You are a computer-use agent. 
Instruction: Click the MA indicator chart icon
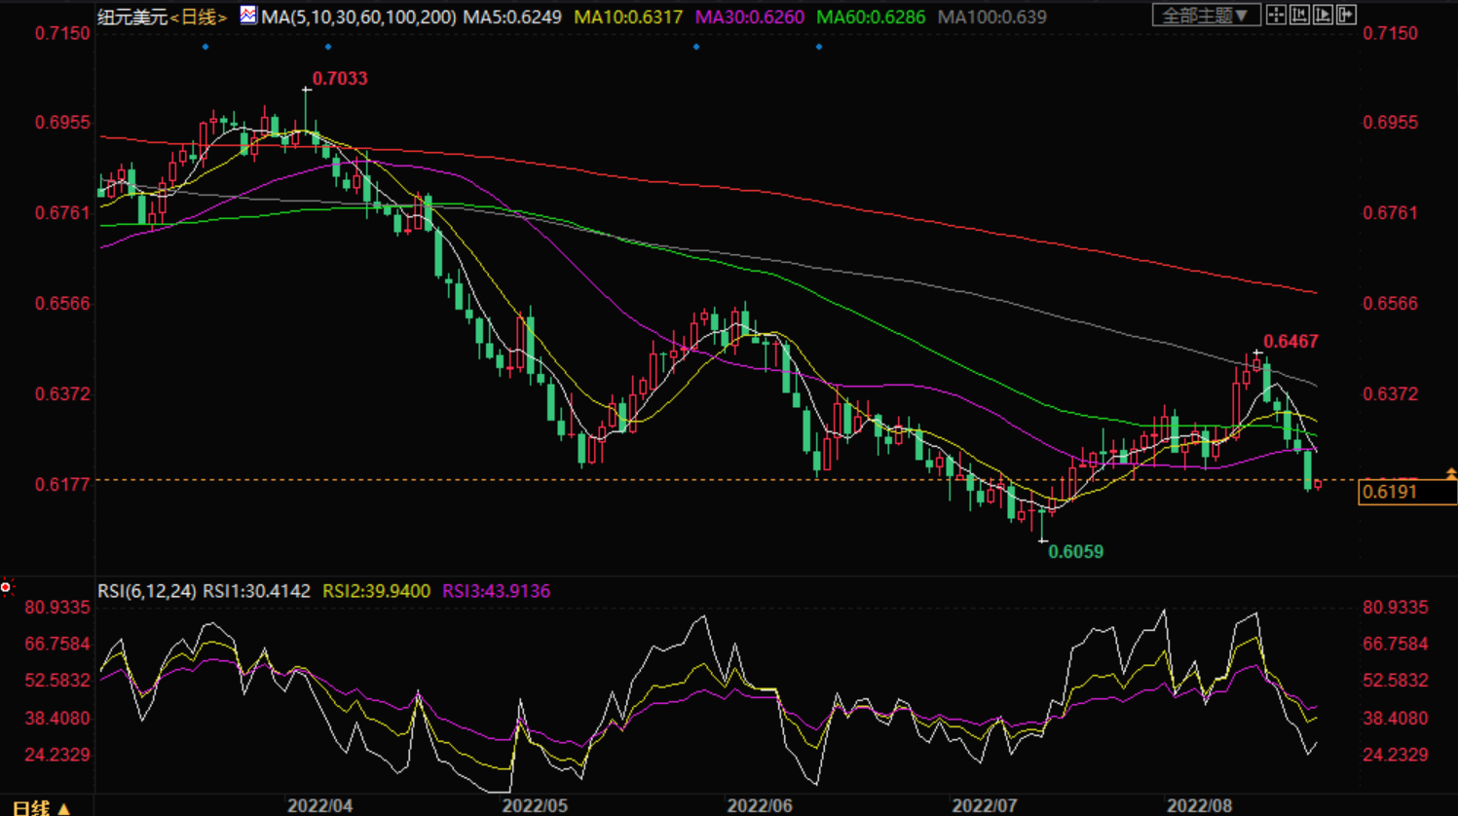pyautogui.click(x=248, y=16)
